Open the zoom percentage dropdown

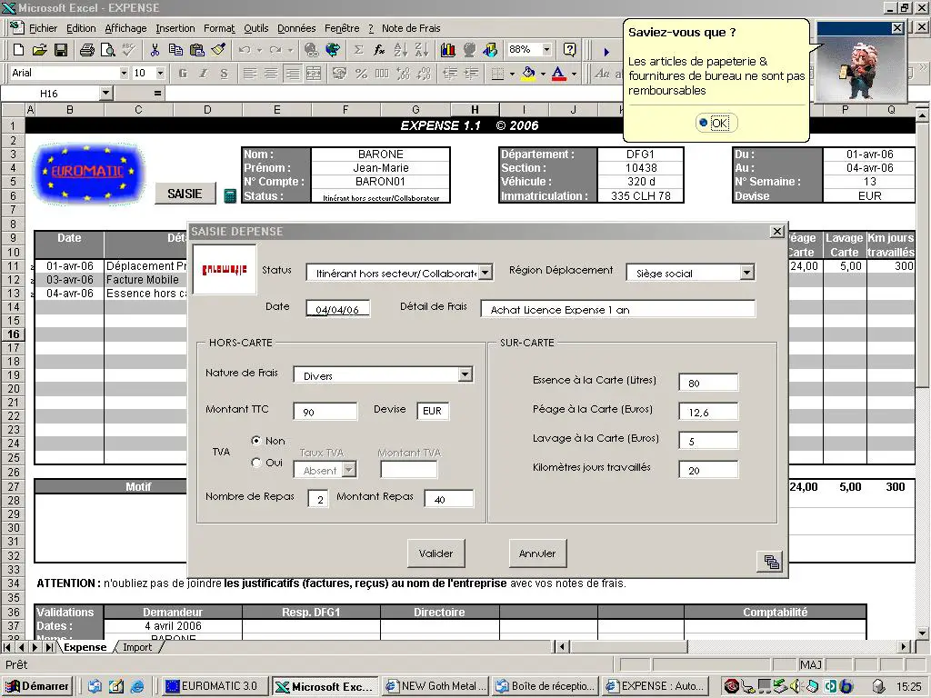coord(546,50)
